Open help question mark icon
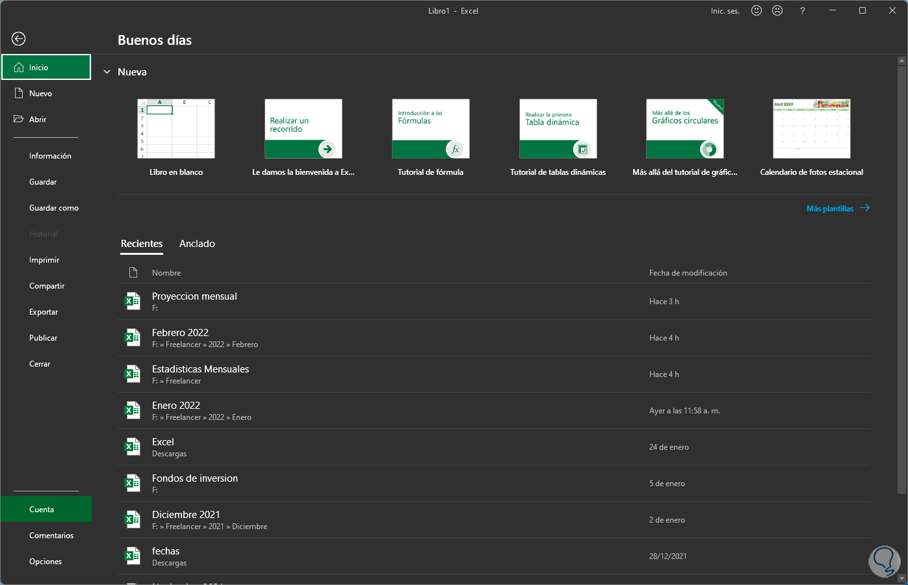The image size is (908, 585). [x=803, y=10]
